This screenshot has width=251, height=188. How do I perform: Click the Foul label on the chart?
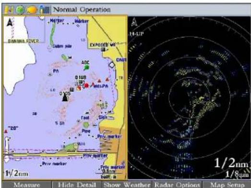tap(85, 118)
